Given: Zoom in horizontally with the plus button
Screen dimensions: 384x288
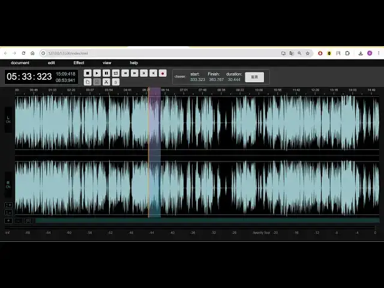Looking at the screenshot, I should coord(8,221).
